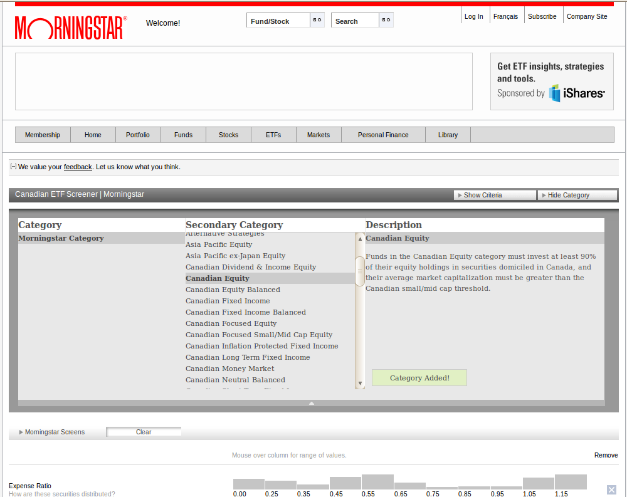Select Morningstar Category in Category column
The width and height of the screenshot is (627, 497).
coord(101,238)
